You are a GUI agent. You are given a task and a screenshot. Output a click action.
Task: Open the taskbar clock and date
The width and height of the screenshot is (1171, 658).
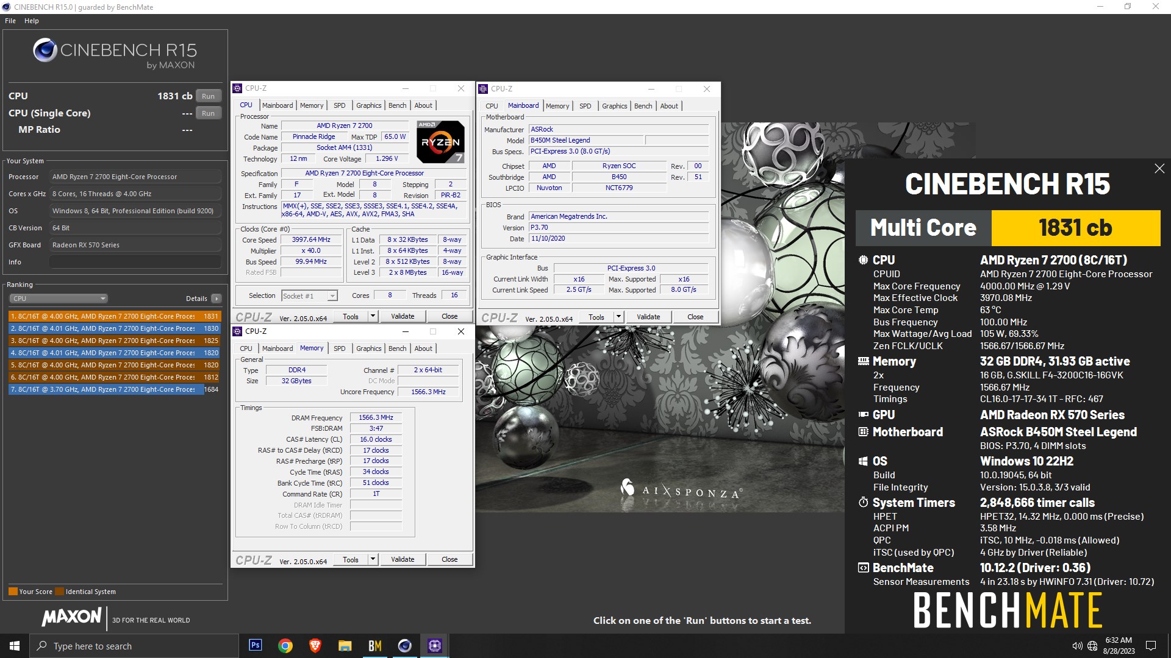point(1119,646)
